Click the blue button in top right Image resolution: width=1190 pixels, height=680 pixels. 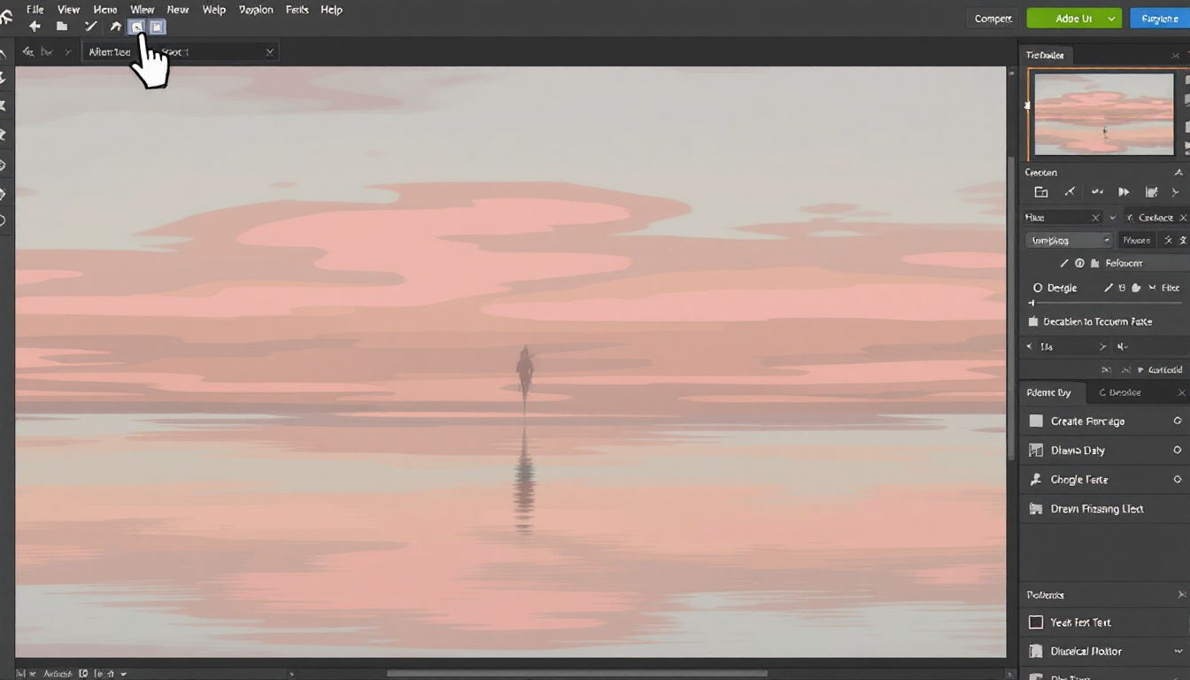pos(1159,19)
